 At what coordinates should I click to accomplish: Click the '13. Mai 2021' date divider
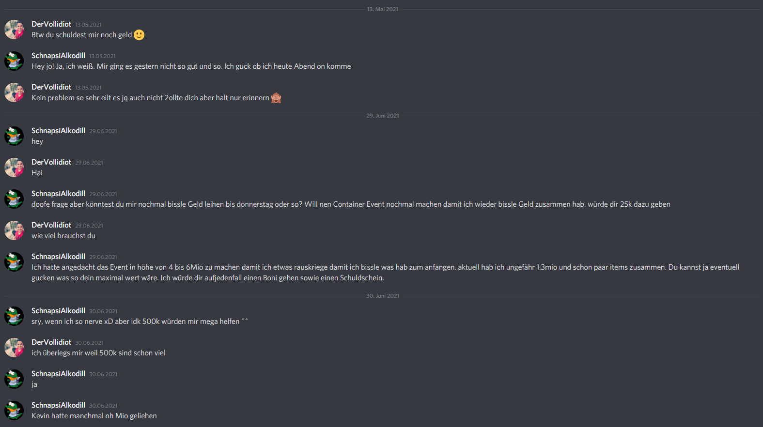pyautogui.click(x=383, y=9)
